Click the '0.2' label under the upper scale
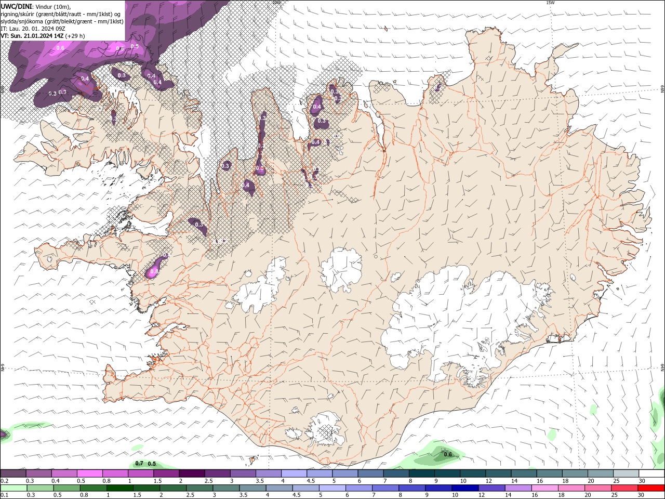Image resolution: width=665 pixels, height=499 pixels. (x=4, y=481)
